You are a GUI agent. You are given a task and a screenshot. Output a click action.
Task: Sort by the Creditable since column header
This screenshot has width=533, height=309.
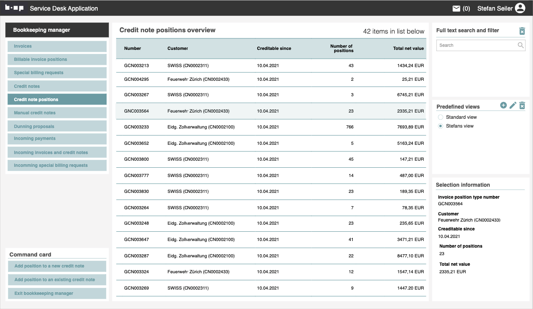pos(274,49)
